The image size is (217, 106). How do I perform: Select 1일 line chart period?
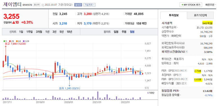[x=21, y=32]
